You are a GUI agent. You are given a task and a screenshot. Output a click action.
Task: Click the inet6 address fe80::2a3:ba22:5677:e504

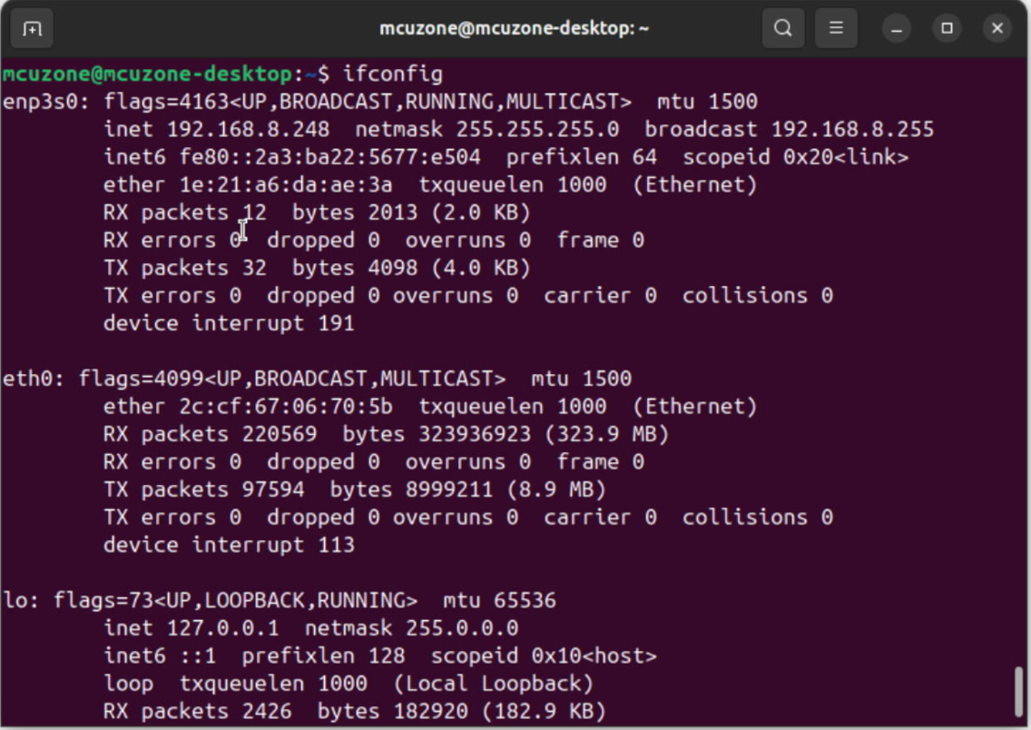[x=329, y=157]
